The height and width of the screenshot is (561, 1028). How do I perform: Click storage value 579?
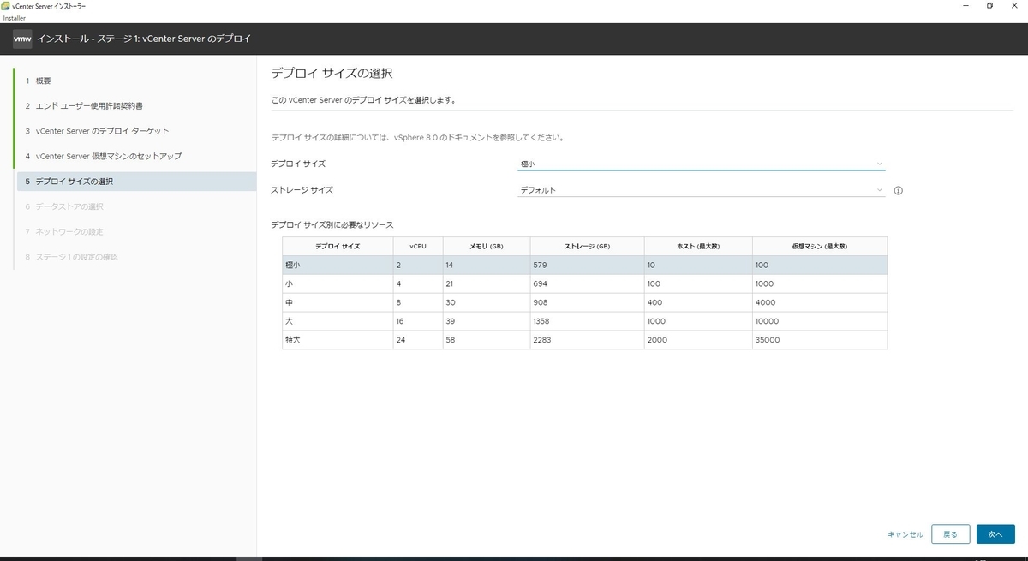click(540, 266)
